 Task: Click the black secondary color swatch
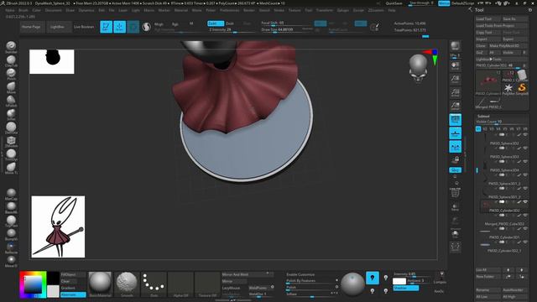53,278
